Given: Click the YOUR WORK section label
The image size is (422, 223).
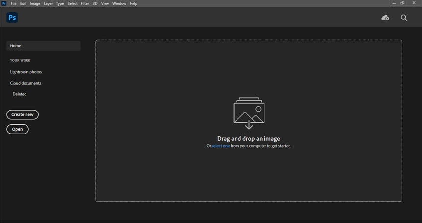Looking at the screenshot, I should click(x=20, y=60).
